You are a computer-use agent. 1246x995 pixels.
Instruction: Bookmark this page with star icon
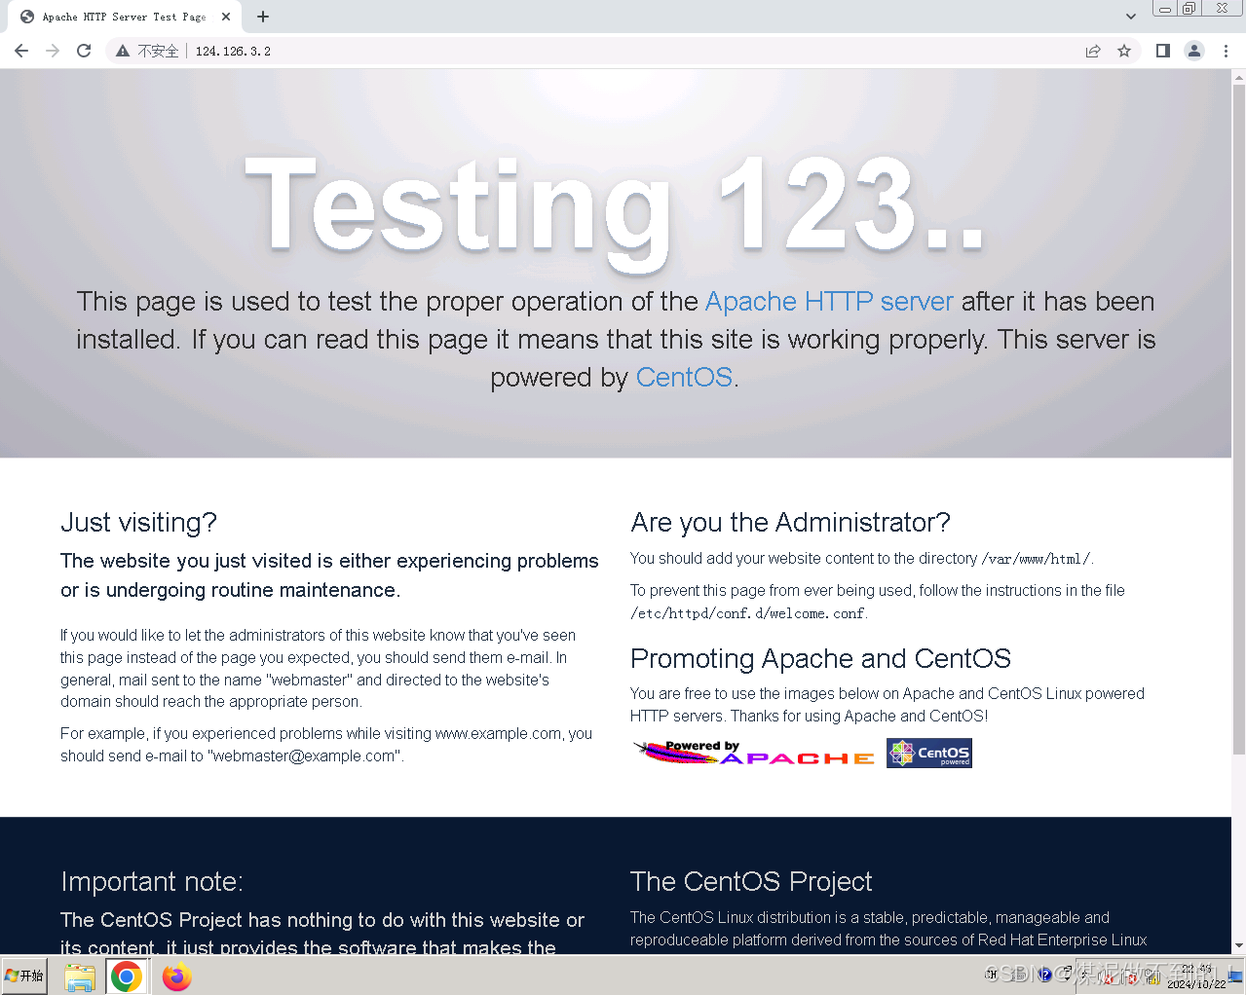[x=1124, y=51]
